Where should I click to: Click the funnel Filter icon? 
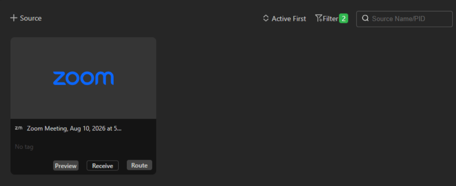tap(318, 18)
